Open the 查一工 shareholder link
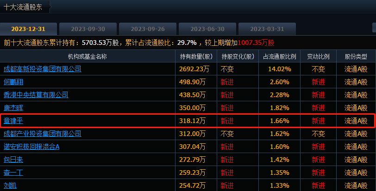 pyautogui.click(x=13, y=173)
